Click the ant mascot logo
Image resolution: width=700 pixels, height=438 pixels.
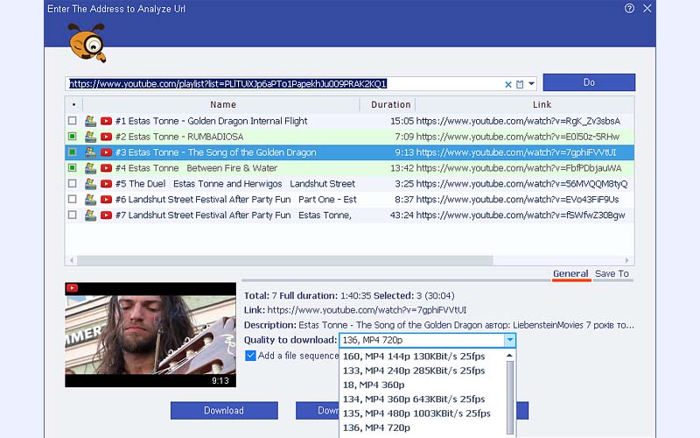click(87, 43)
